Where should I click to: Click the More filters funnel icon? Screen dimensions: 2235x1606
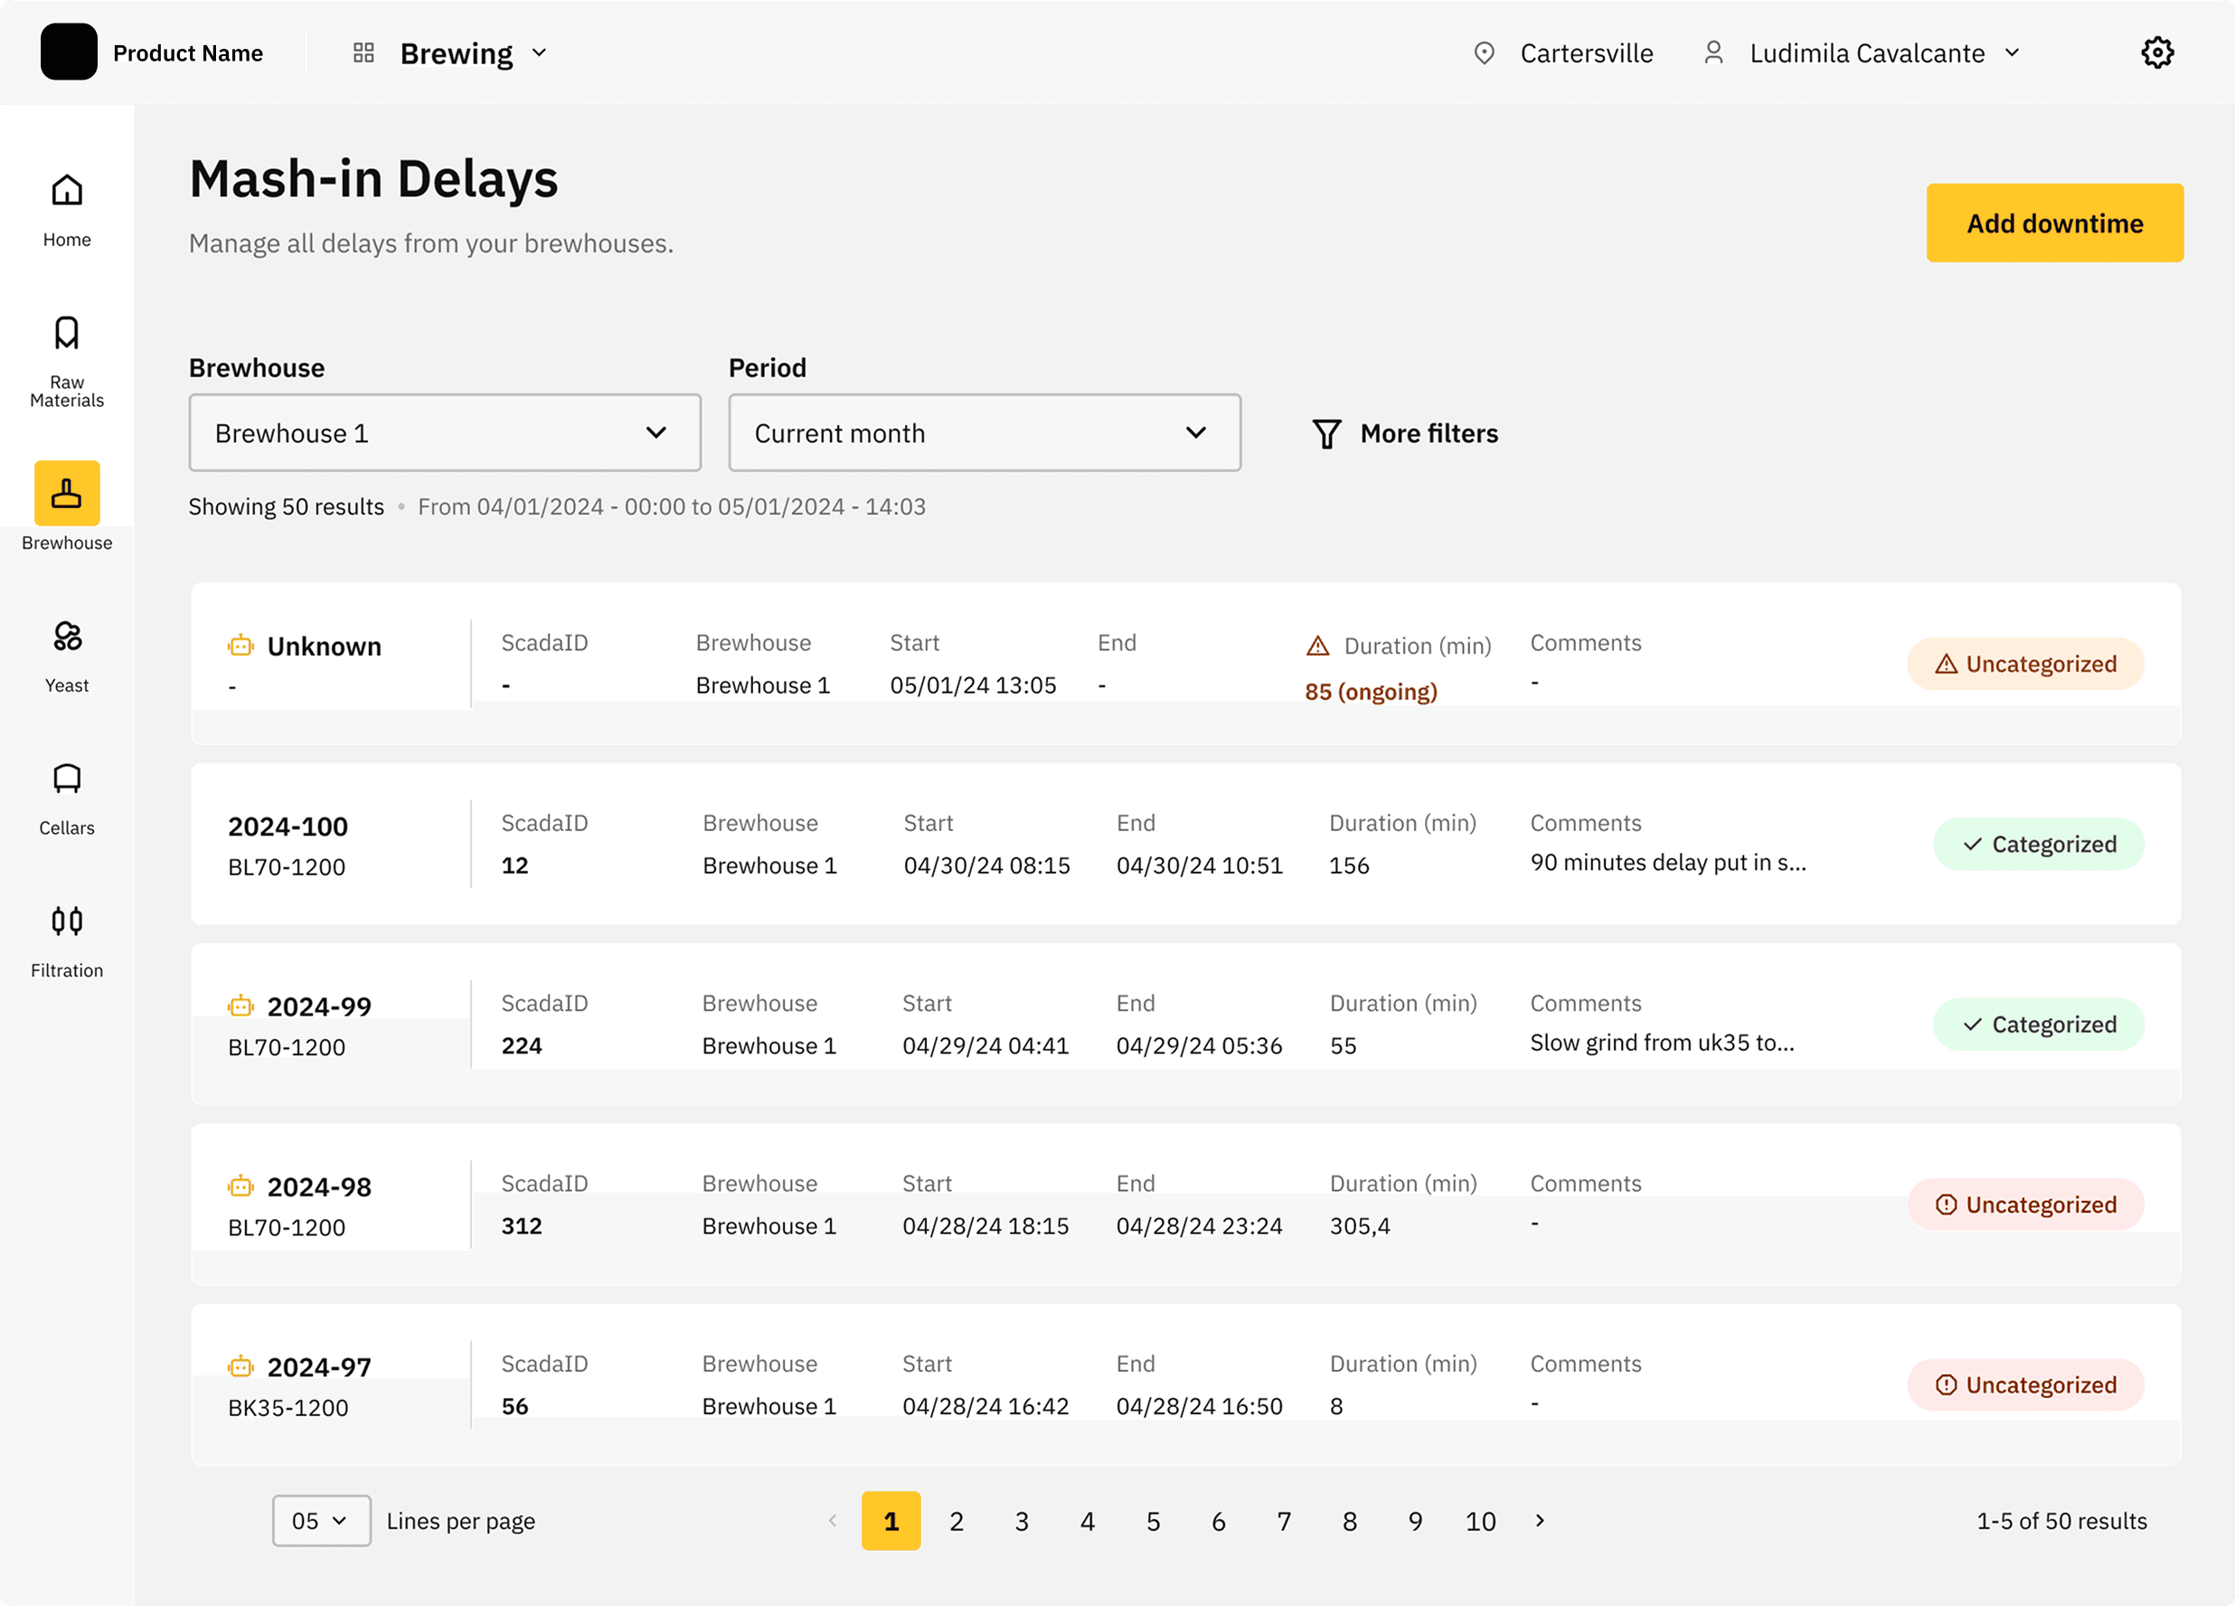pyautogui.click(x=1326, y=434)
